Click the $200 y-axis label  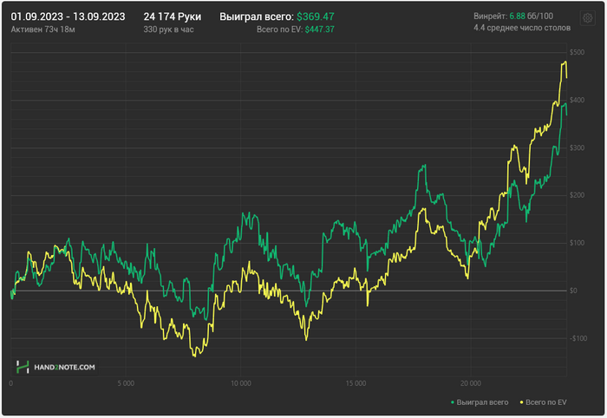point(577,195)
